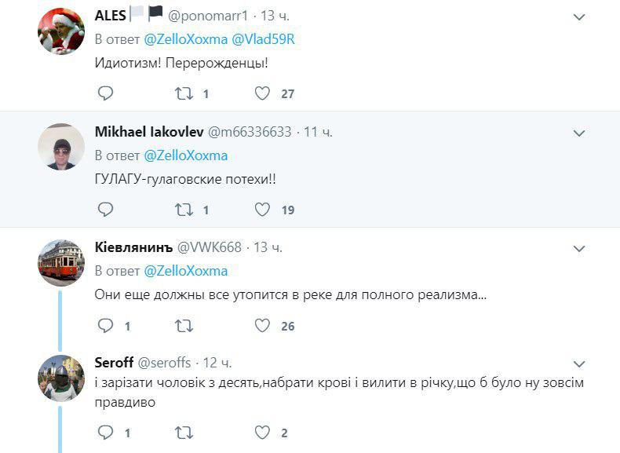View Кіевлянинъ's tram avatar profile
Screen dimensions: 620x453
click(61, 263)
